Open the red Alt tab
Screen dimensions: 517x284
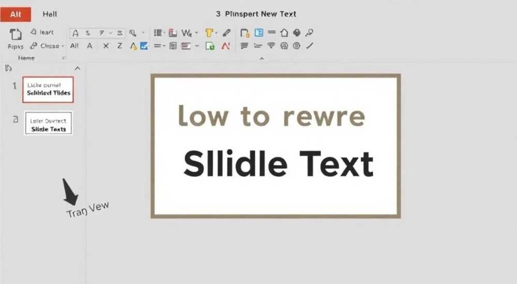point(16,14)
